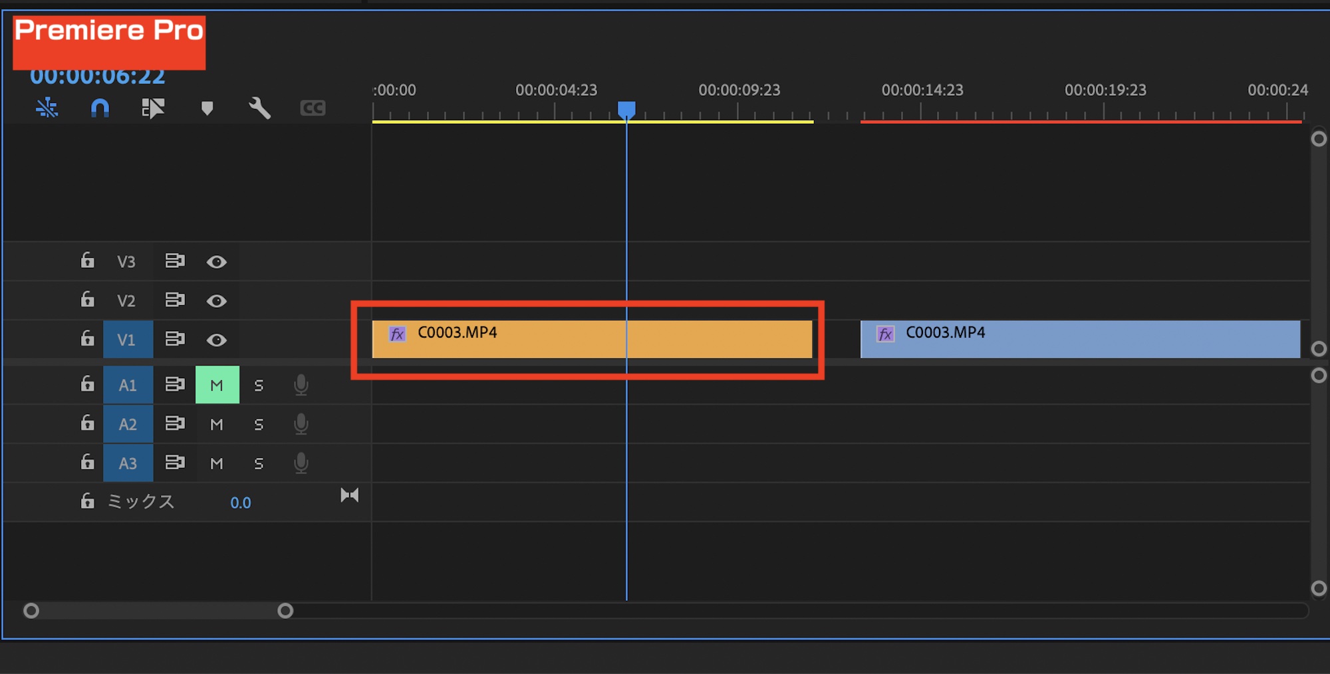
Task: Open timeline display settings wrench
Action: (x=259, y=108)
